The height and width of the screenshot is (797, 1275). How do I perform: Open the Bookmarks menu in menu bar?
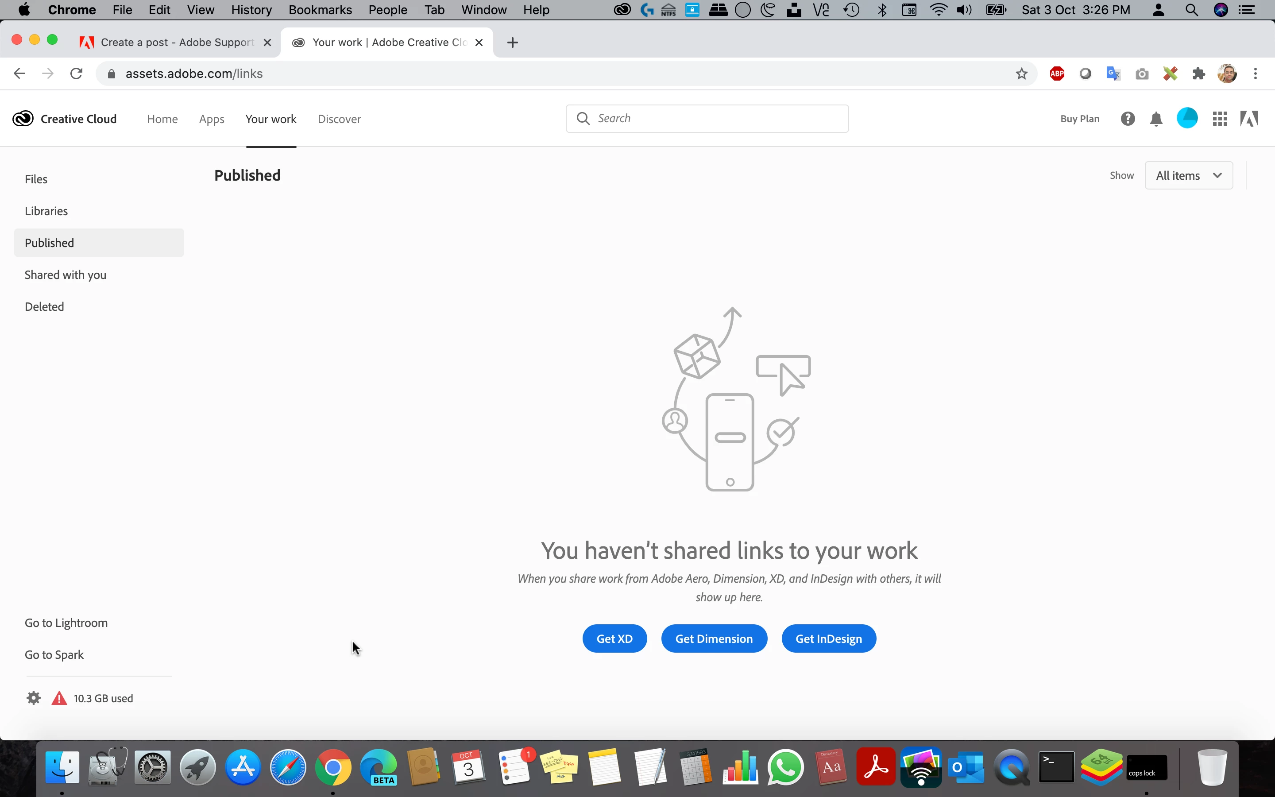(x=320, y=10)
